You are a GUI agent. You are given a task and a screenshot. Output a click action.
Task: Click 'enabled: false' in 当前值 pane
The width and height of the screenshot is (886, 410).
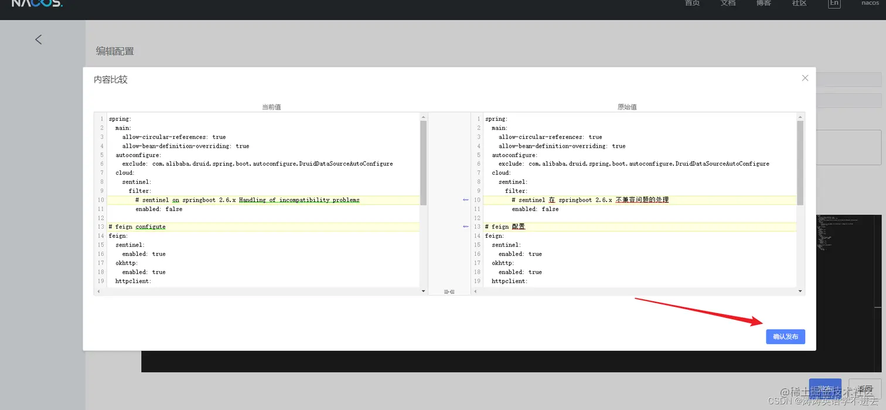159,209
